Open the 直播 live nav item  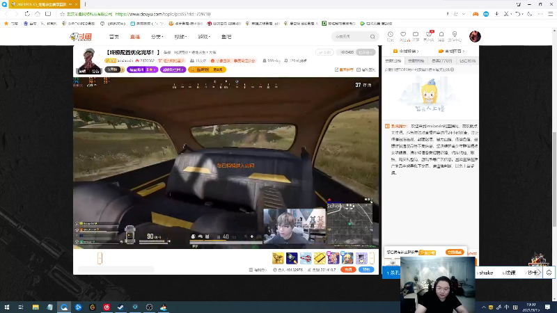tap(135, 37)
